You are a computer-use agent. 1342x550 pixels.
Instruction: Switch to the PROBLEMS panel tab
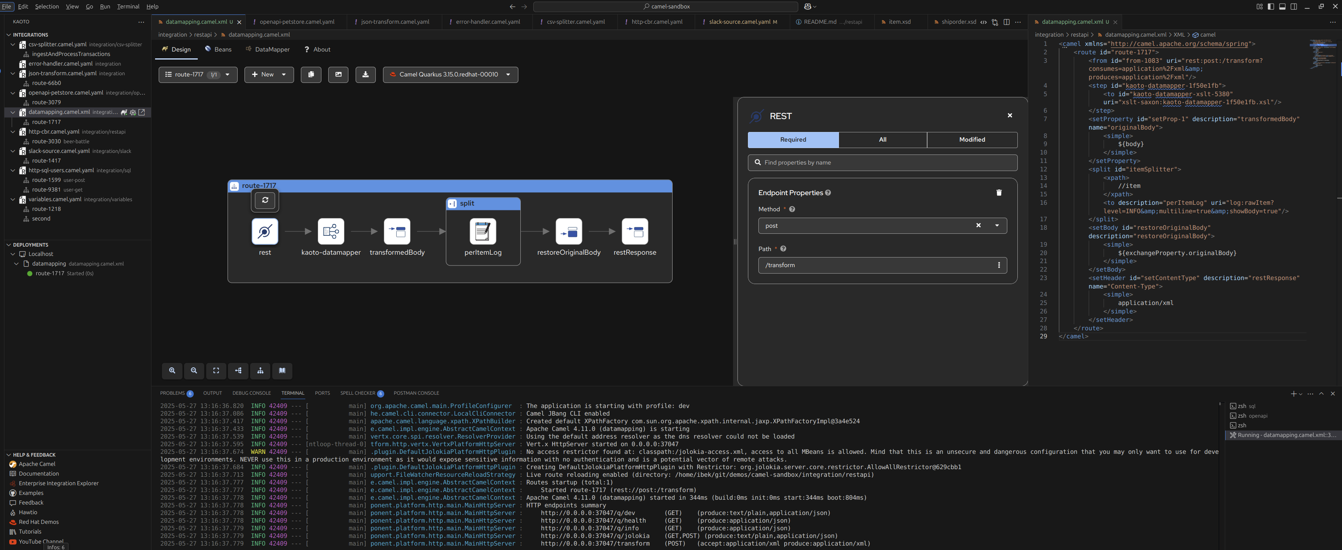tap(172, 393)
